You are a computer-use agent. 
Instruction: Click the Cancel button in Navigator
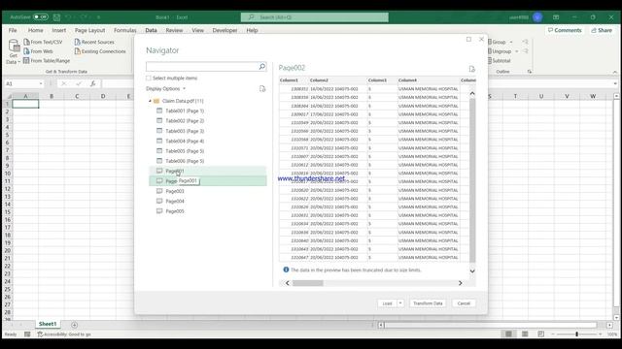[464, 303]
